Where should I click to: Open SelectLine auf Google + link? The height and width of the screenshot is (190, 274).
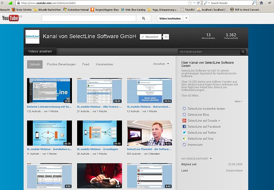204,120
